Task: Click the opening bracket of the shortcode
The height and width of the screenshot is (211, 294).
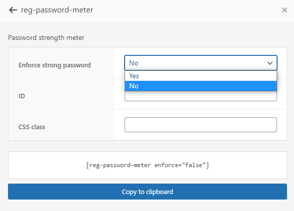Action: (87, 165)
